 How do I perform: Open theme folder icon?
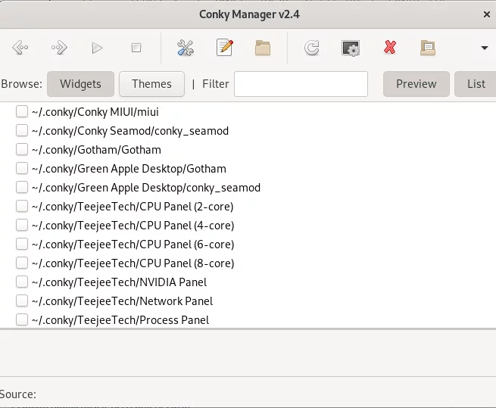pos(263,48)
